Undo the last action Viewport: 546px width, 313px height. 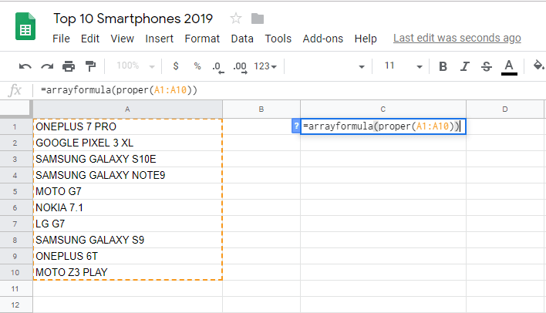pos(25,66)
